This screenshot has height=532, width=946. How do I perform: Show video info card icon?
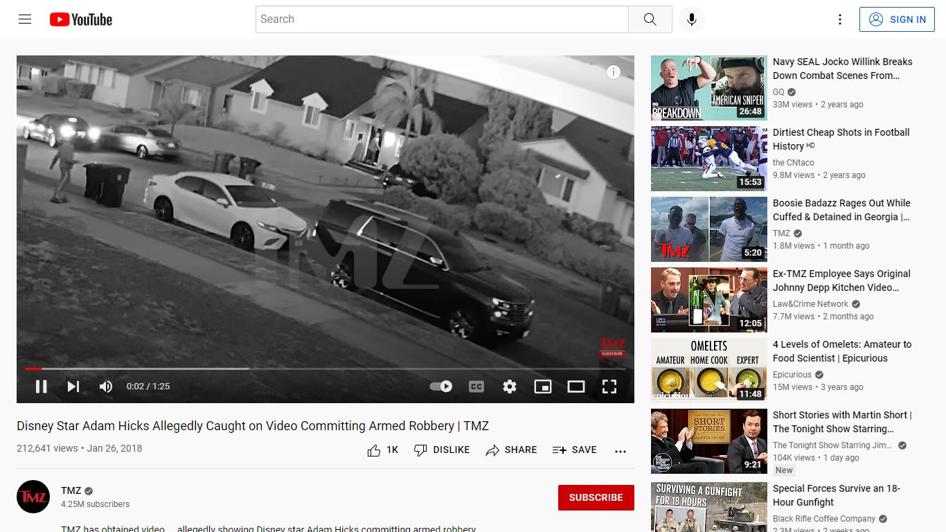pos(614,72)
